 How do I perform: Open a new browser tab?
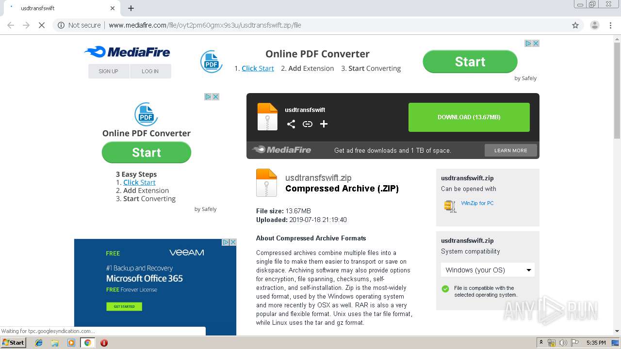click(131, 8)
